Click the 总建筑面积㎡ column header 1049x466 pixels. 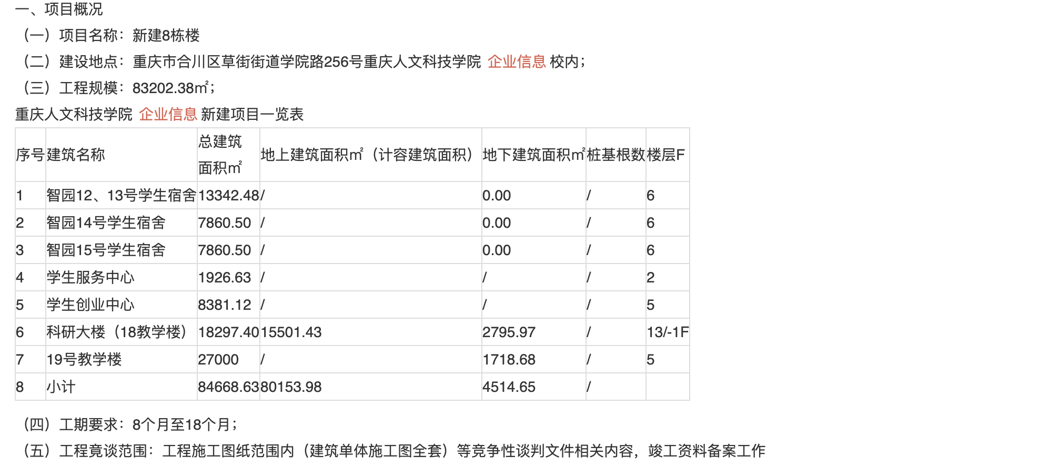[220, 155]
